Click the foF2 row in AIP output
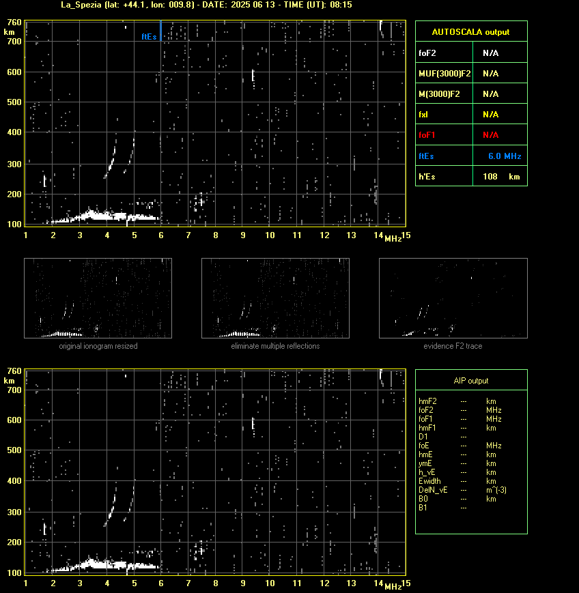The width and height of the screenshot is (579, 593). (x=460, y=410)
